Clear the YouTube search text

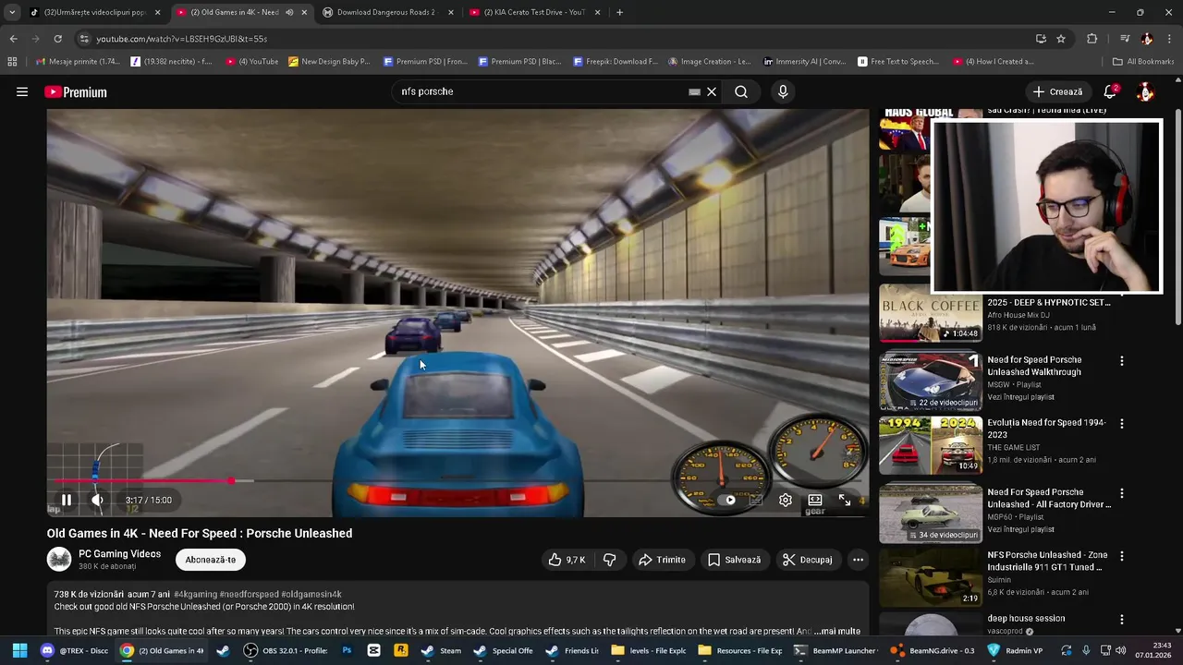712,91
